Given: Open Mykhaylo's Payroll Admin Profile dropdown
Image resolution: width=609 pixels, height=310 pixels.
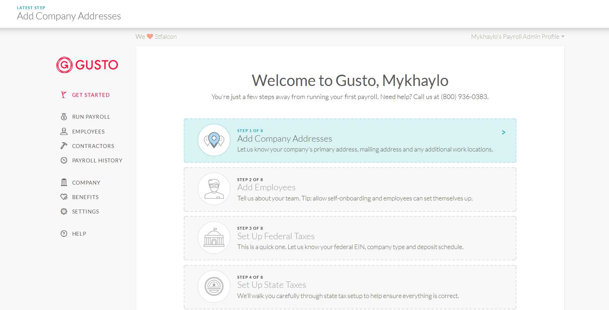Looking at the screenshot, I should click(517, 37).
